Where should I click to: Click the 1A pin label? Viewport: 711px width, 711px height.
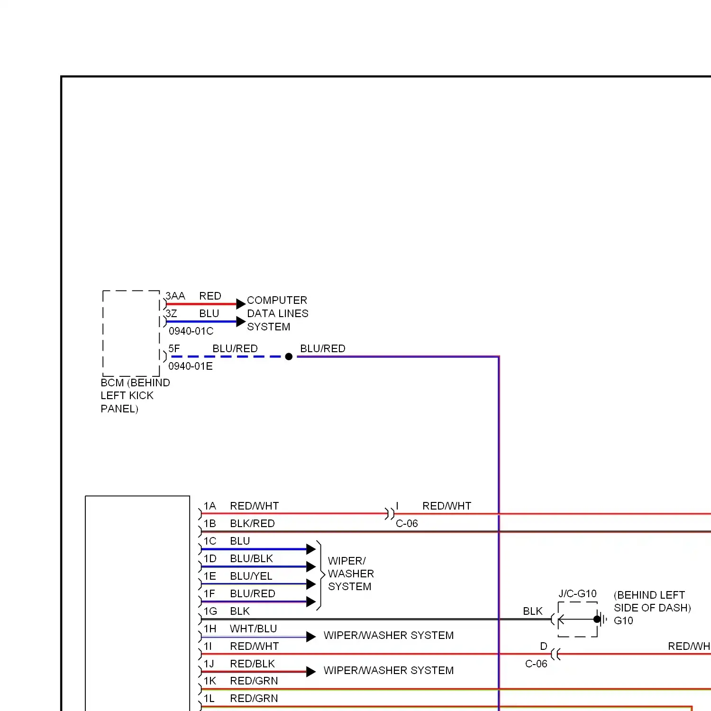point(210,506)
